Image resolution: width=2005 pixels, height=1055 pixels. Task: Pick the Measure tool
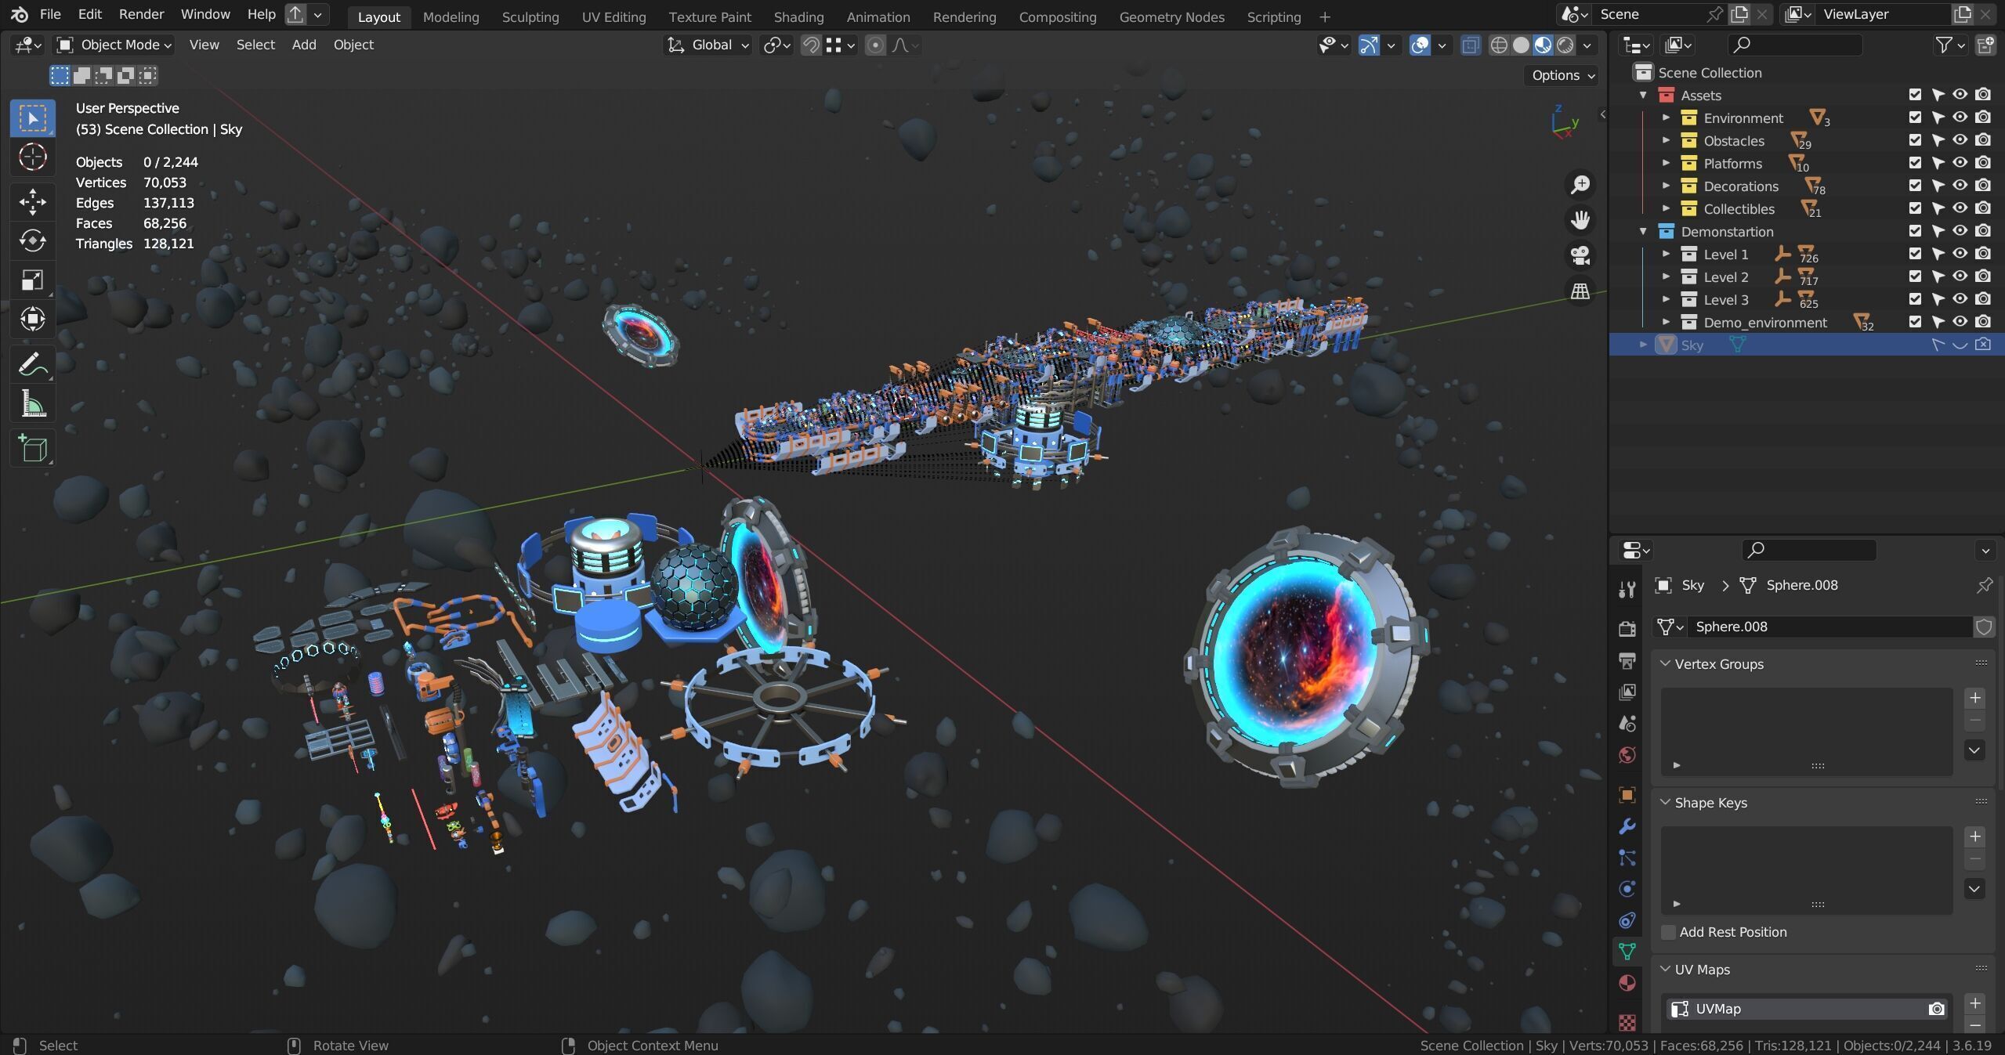coord(32,404)
